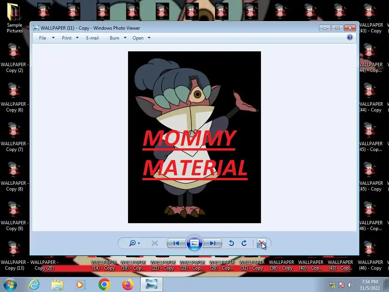Select WALLPAPER - Copy (2) desktop icon

tap(14, 58)
